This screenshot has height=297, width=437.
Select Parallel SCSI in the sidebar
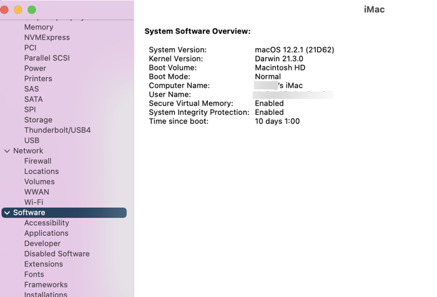tap(47, 58)
